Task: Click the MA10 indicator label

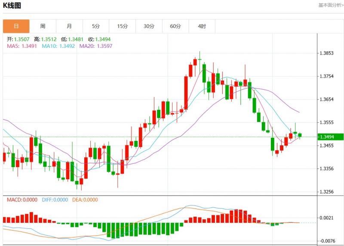Action: click(59, 46)
